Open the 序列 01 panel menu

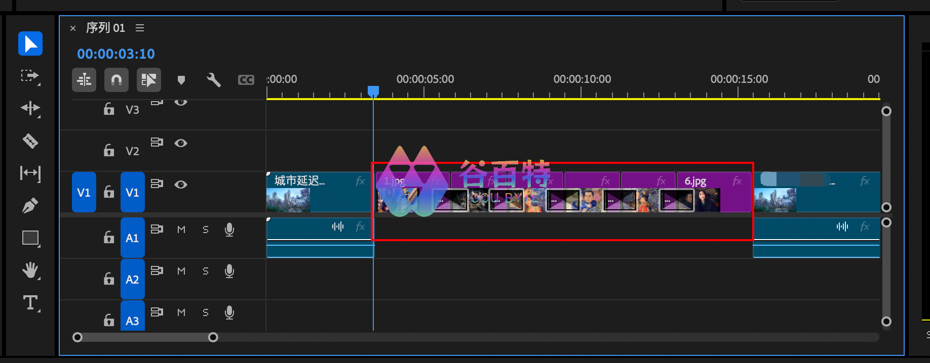pos(140,28)
